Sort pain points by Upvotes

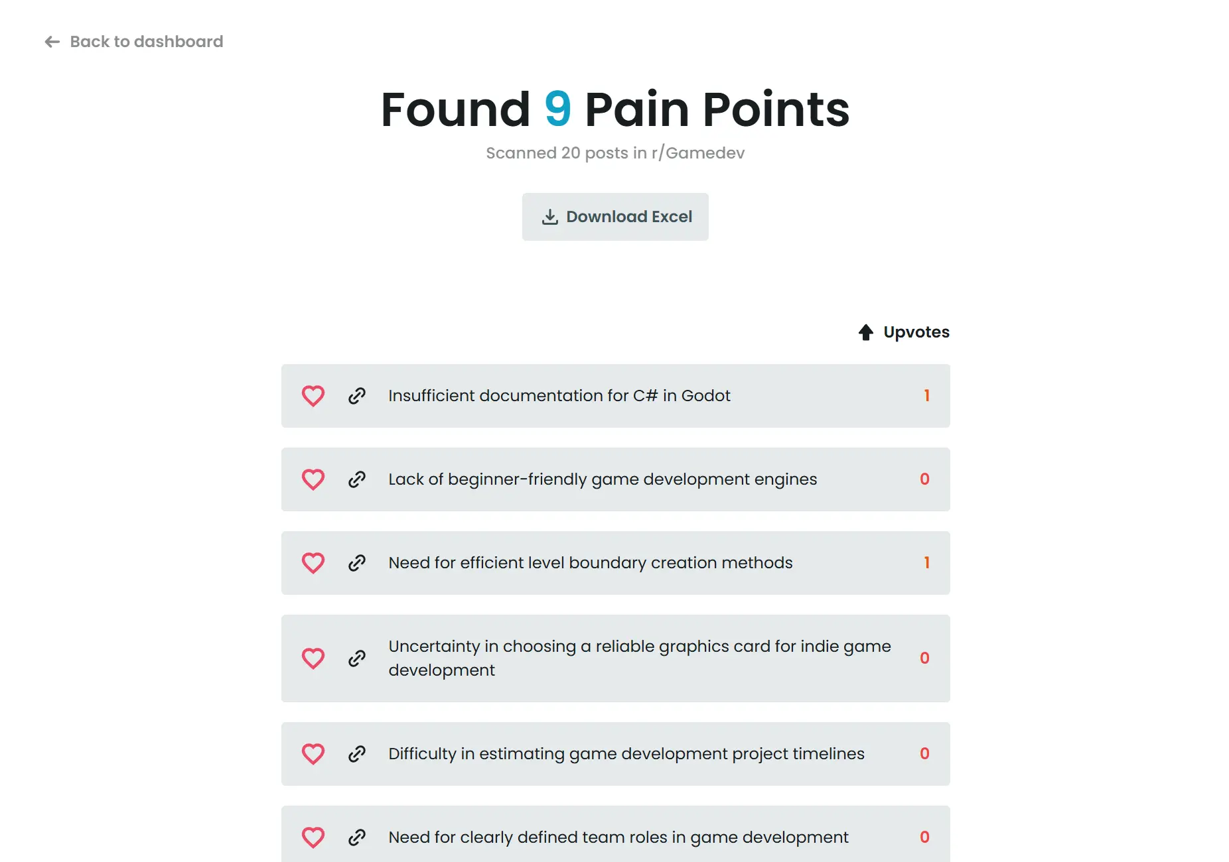tap(916, 332)
